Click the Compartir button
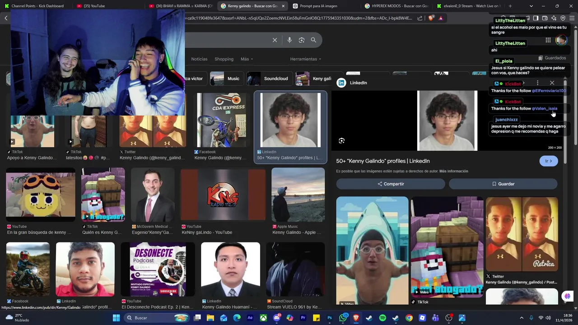 point(391,184)
